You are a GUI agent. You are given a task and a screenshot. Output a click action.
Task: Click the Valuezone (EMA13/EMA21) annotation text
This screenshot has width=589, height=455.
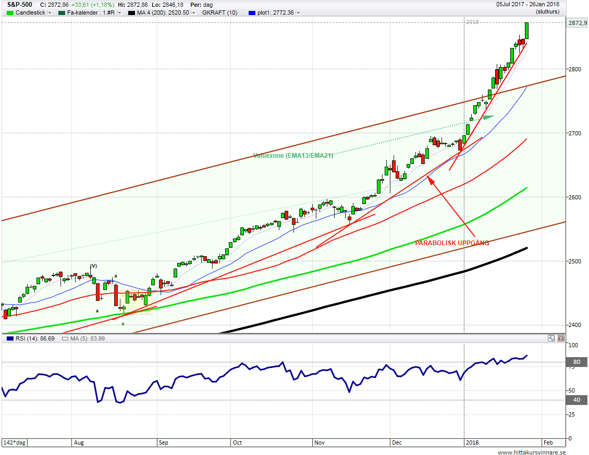pos(293,155)
